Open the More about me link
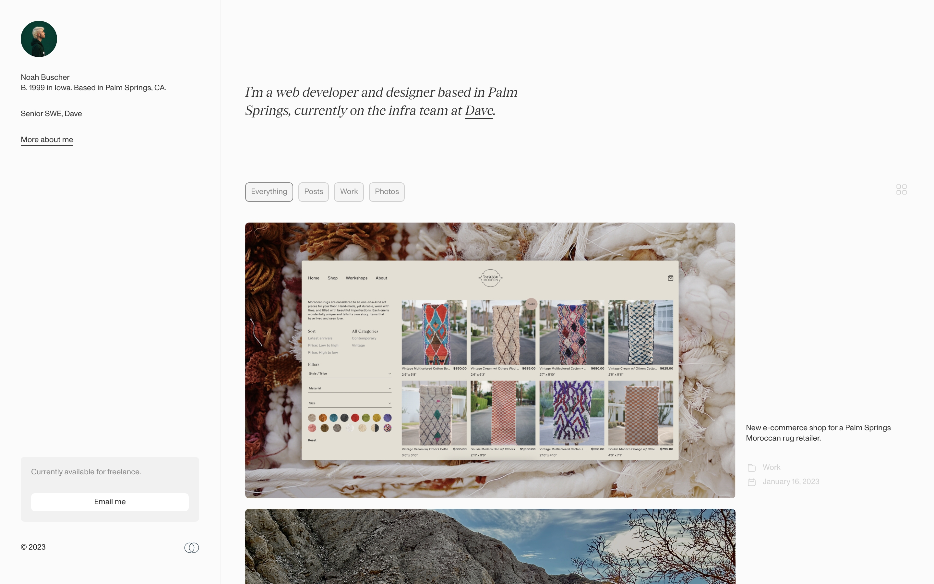Screen dimensions: 934x584 point(47,140)
